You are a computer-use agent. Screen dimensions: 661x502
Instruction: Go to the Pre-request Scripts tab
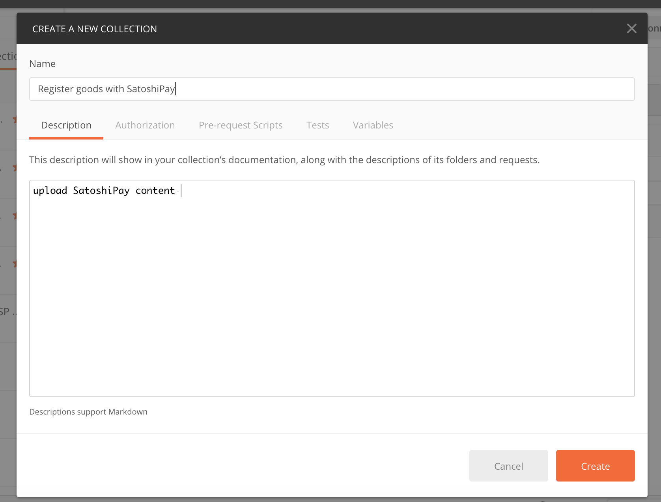click(x=241, y=125)
